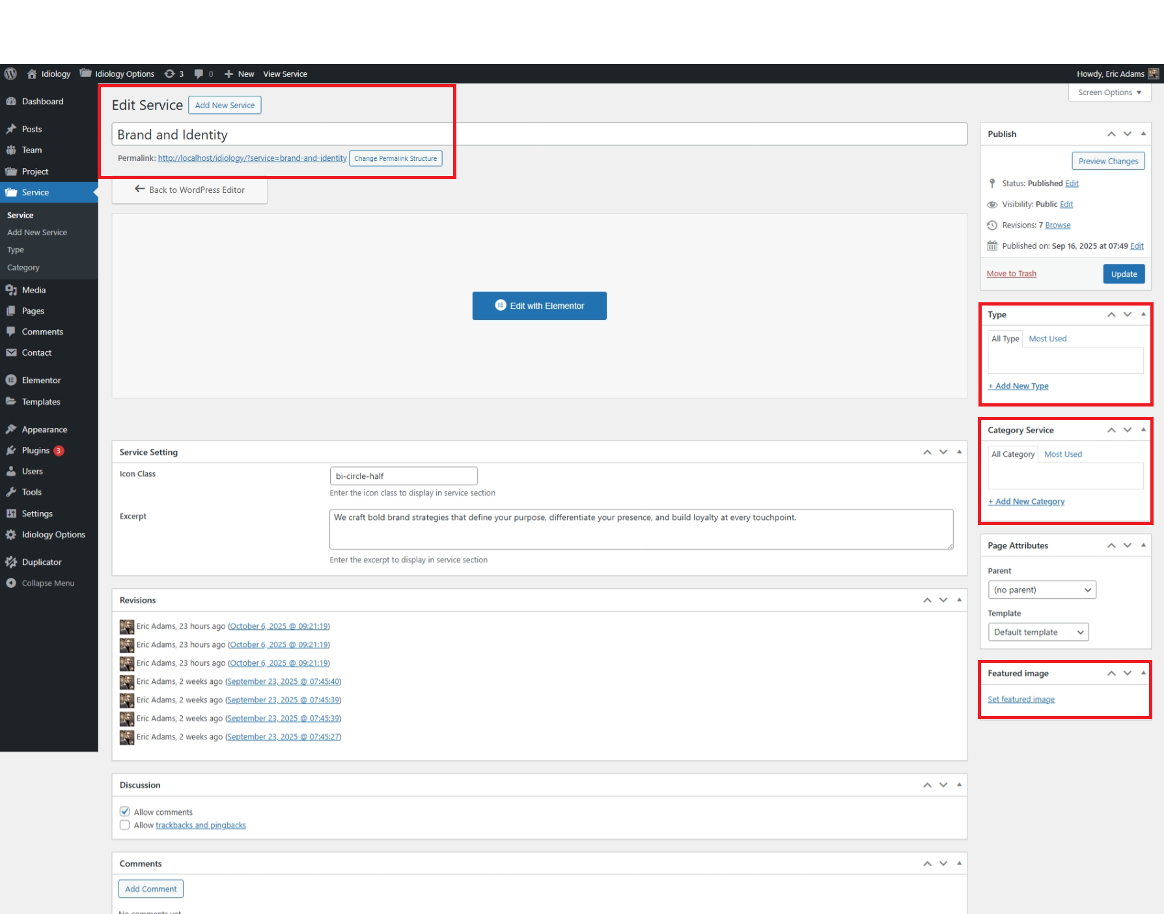Click the Update button

[x=1124, y=274]
